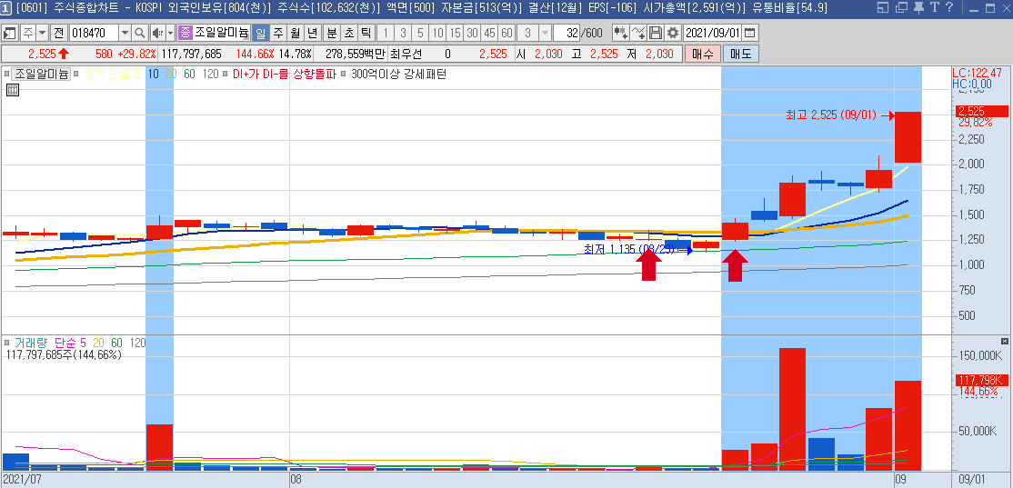Select 5 interval button
Viewport: 1013px width, 488px height.
pos(420,33)
